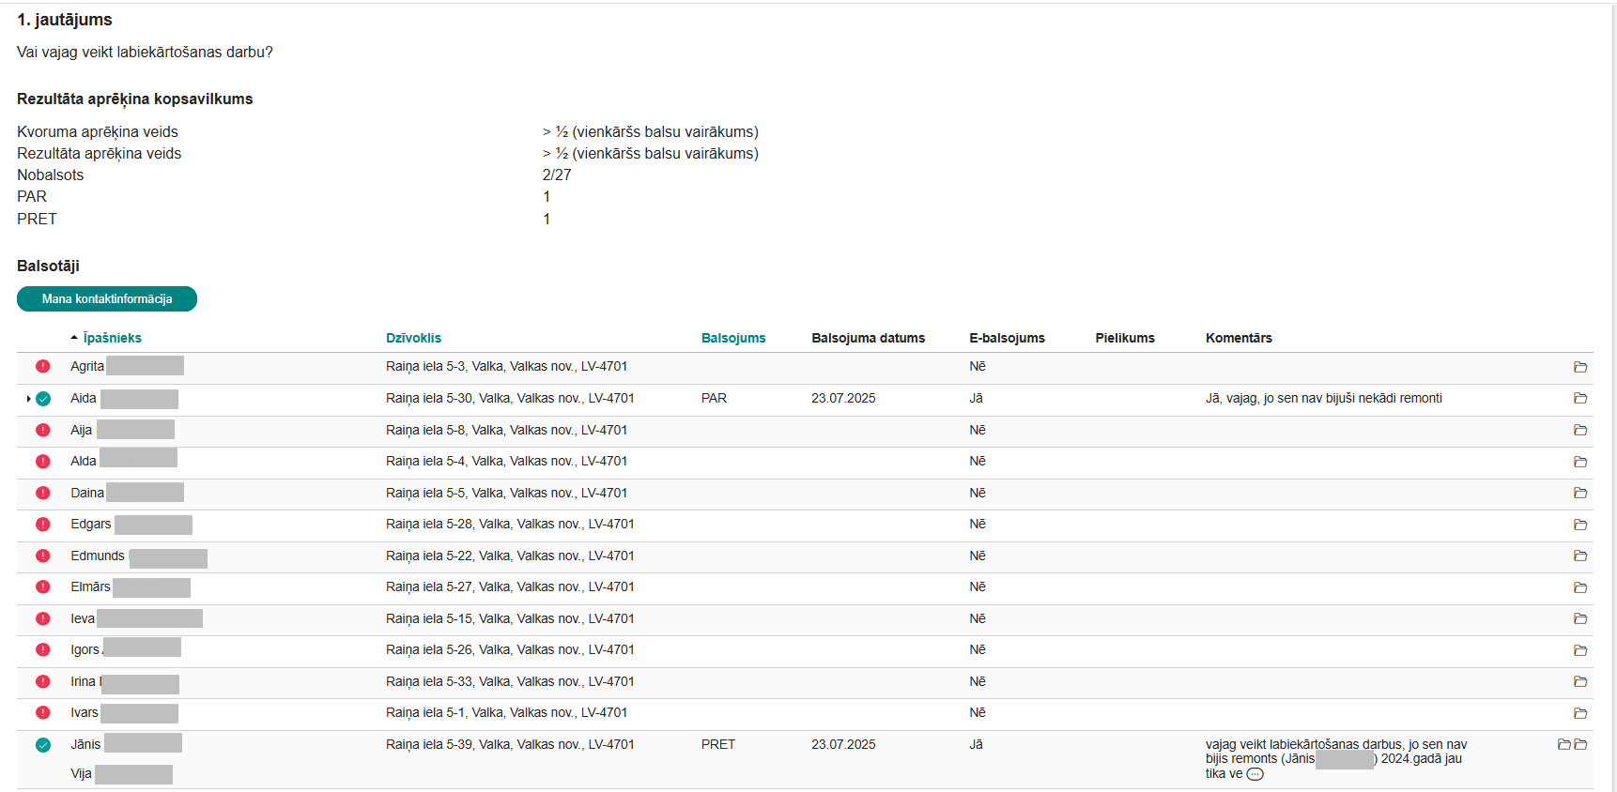
Task: Click PAR vote value in Aida's row
Action: pos(714,399)
